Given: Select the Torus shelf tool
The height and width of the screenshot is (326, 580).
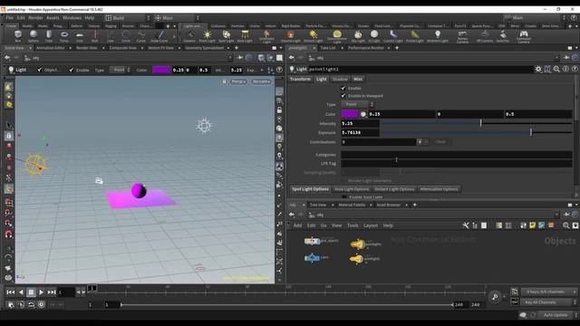Looking at the screenshot, I should 64,36.
